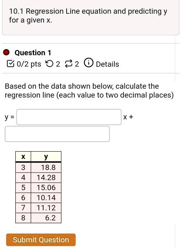The width and height of the screenshot is (181, 248).
Task: Open the Details info icon
Action: point(88,63)
